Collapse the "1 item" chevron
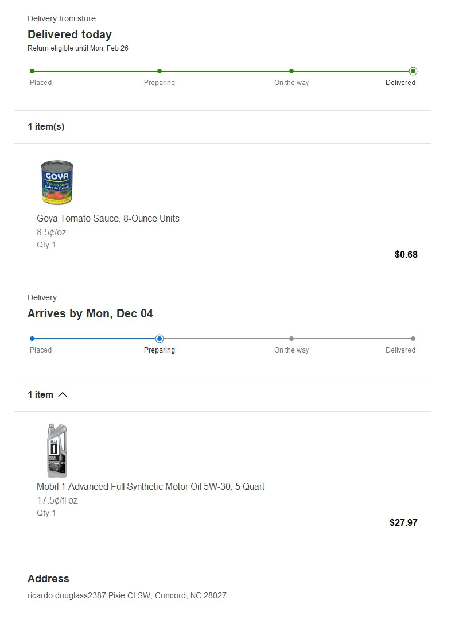459x639 pixels. point(63,394)
